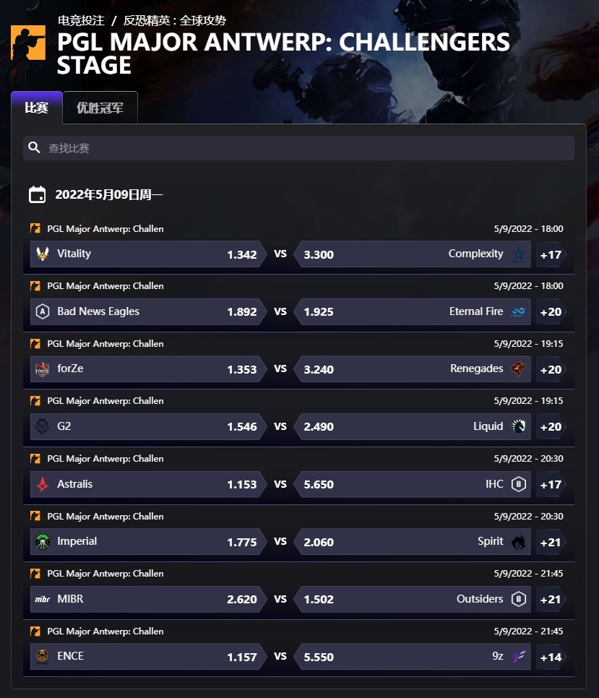Expand the +17 extra markets for Vitality vs Complexity

point(550,254)
